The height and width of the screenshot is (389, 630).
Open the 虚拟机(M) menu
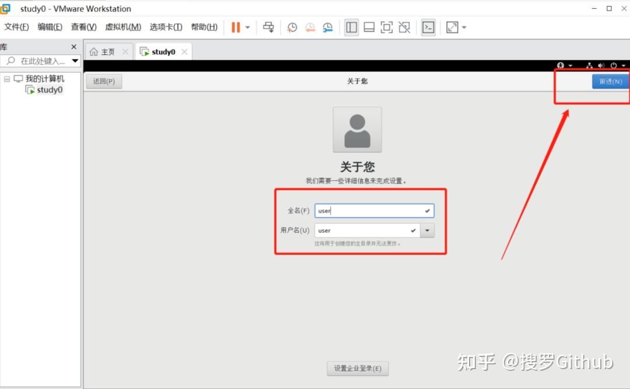click(123, 27)
